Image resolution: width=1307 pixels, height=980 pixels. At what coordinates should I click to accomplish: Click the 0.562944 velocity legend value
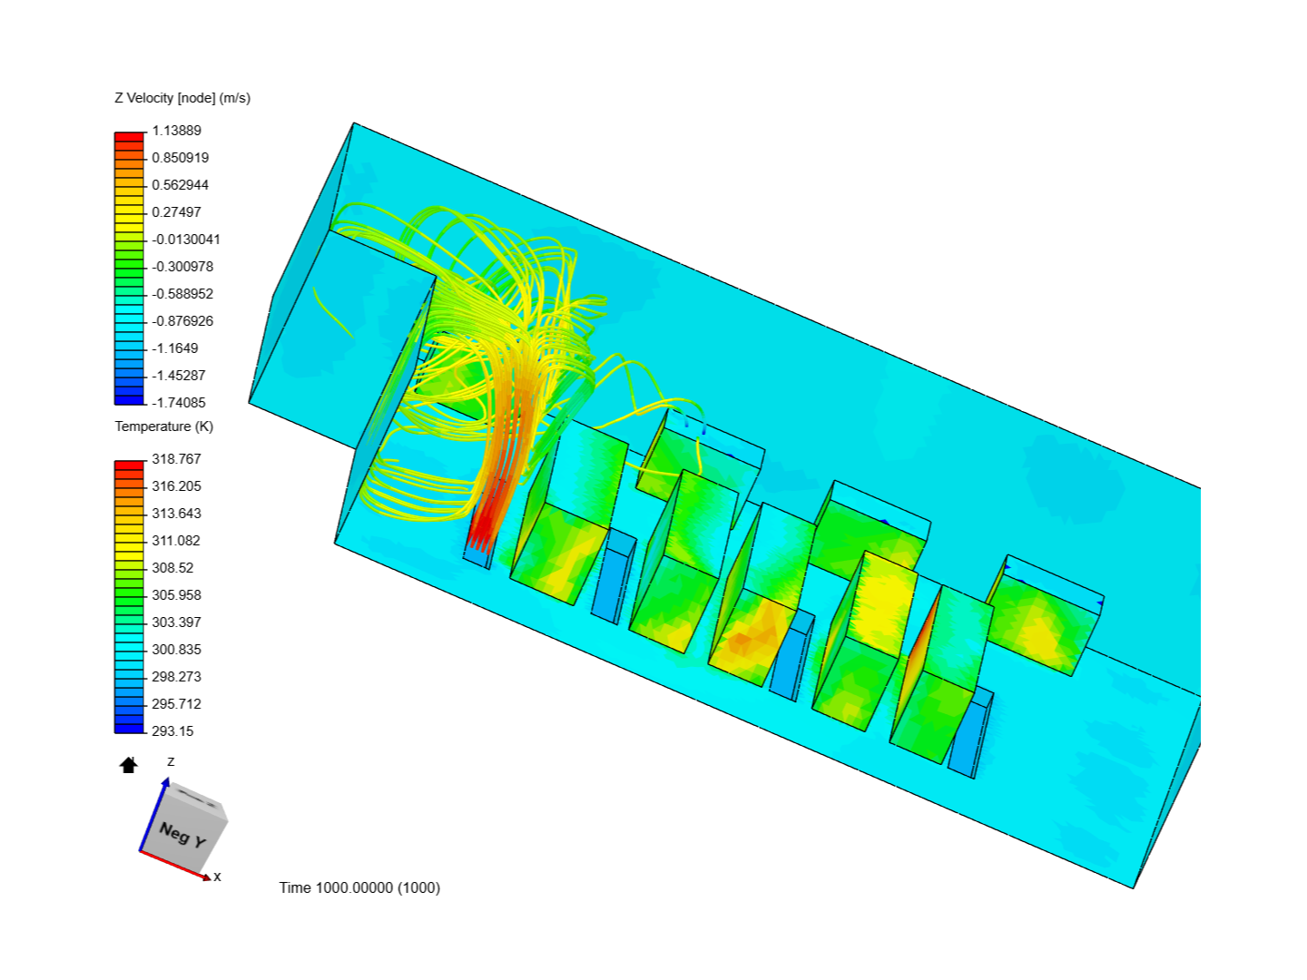click(x=181, y=185)
